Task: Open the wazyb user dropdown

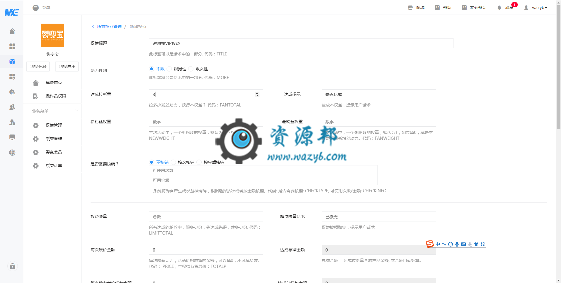Action: click(x=536, y=8)
